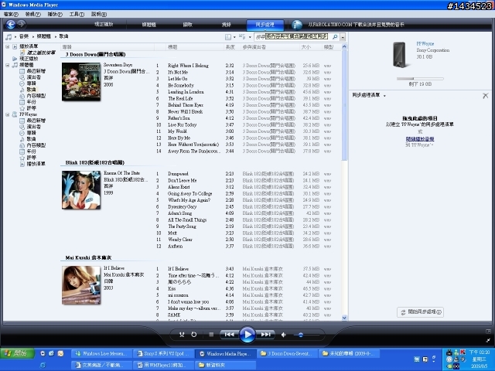The width and height of the screenshot is (495, 371).
Task: Expand breadcrumb arrow after 音樂
Action: (32, 37)
